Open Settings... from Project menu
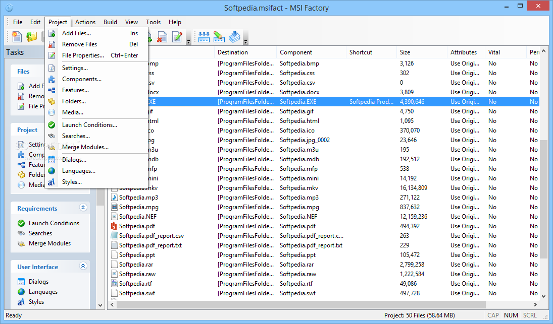 tap(96, 68)
